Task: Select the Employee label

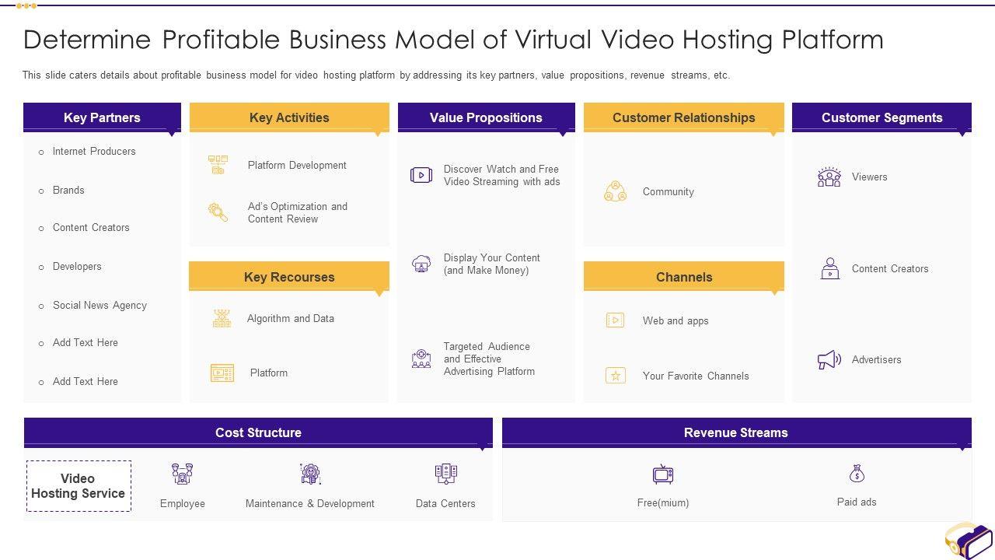Action: [x=183, y=503]
